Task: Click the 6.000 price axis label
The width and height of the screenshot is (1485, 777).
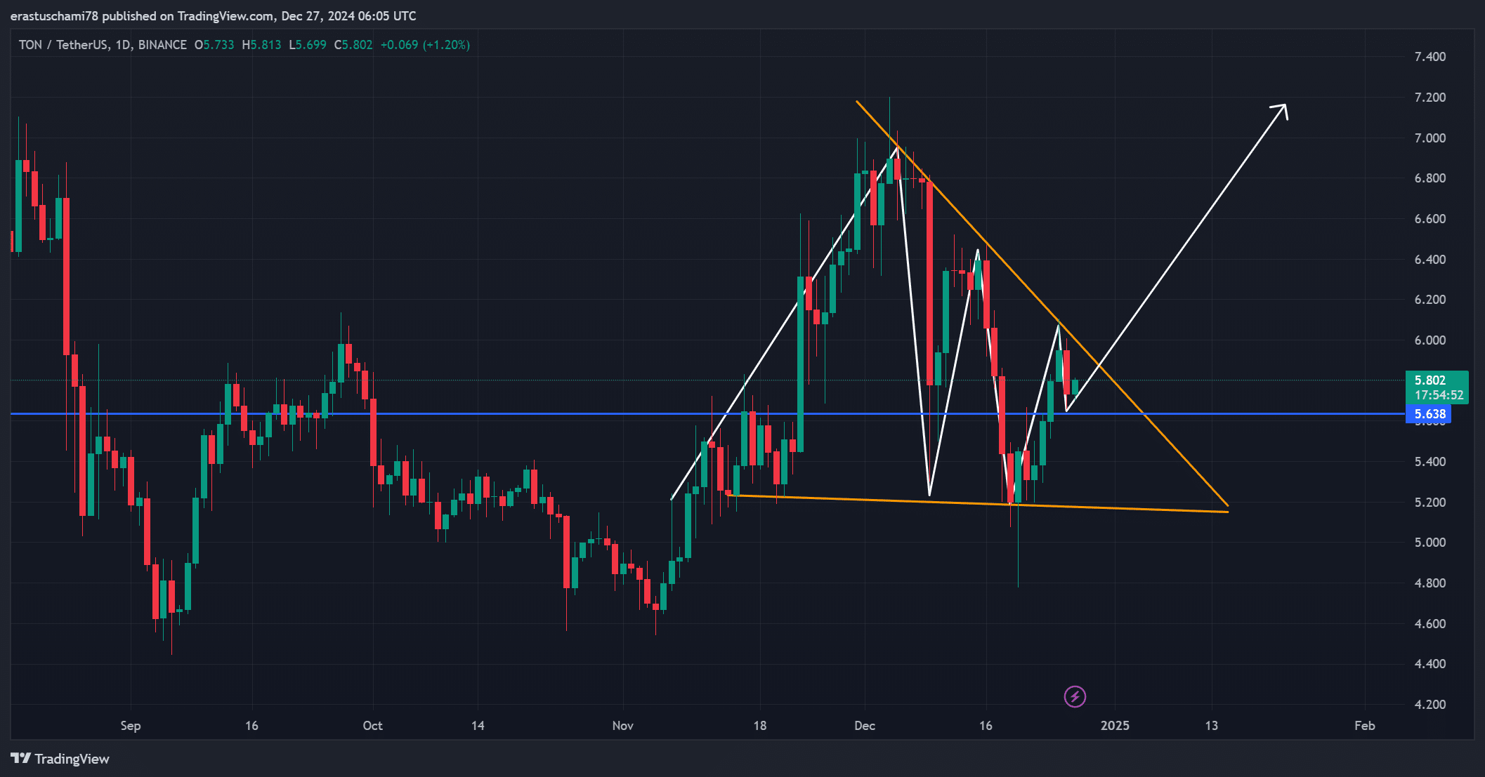Action: pyautogui.click(x=1430, y=340)
